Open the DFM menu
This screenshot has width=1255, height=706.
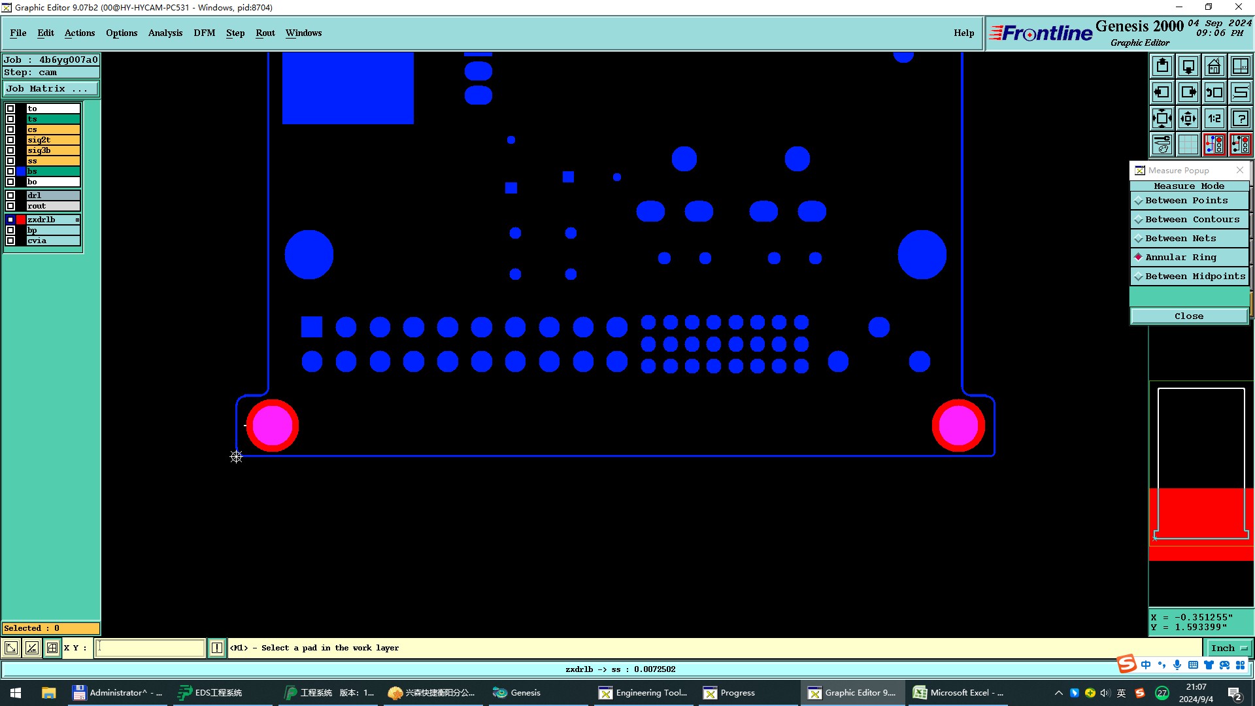click(x=204, y=33)
